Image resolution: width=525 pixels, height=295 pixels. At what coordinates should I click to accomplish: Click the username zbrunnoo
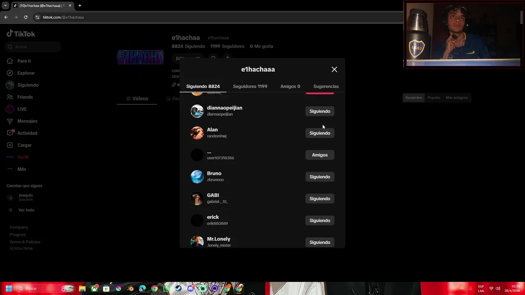point(215,180)
